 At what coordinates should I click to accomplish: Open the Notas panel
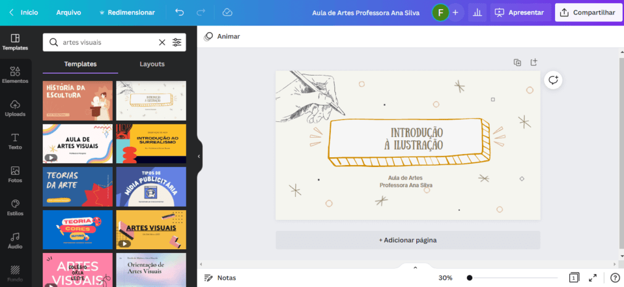pyautogui.click(x=220, y=278)
